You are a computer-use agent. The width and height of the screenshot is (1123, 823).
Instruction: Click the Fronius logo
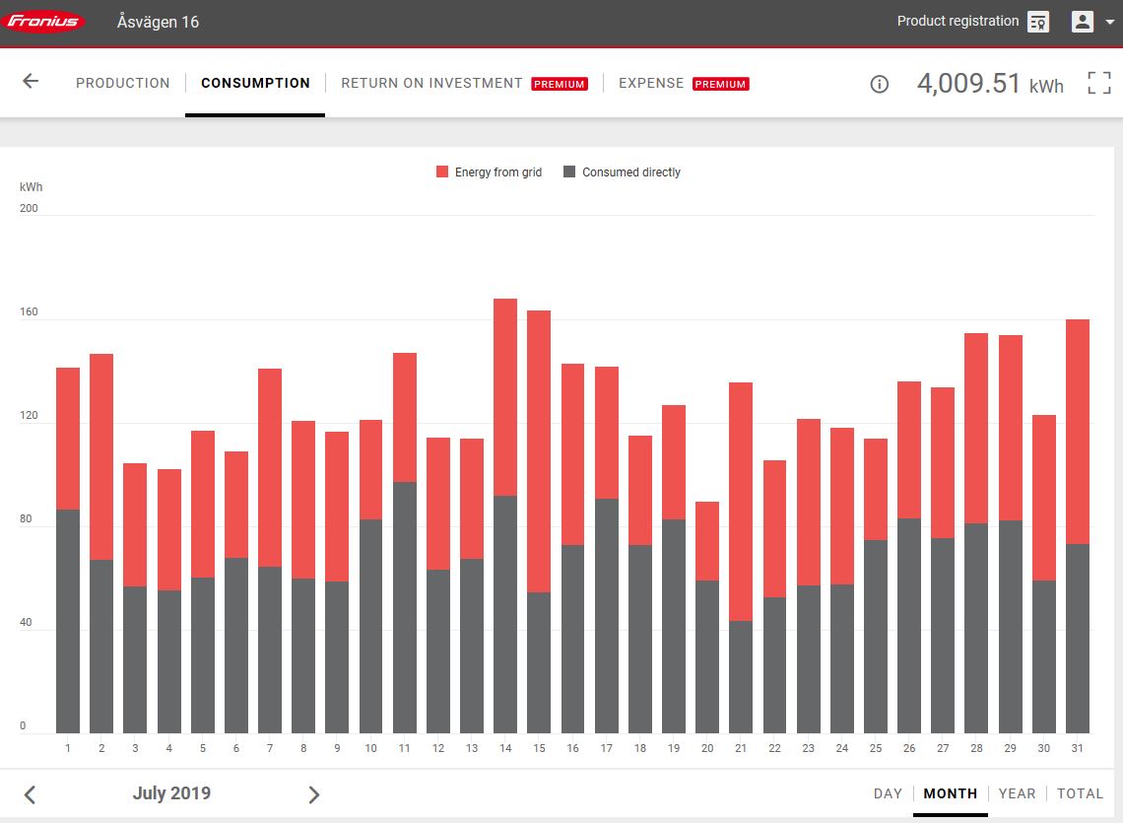(x=44, y=22)
